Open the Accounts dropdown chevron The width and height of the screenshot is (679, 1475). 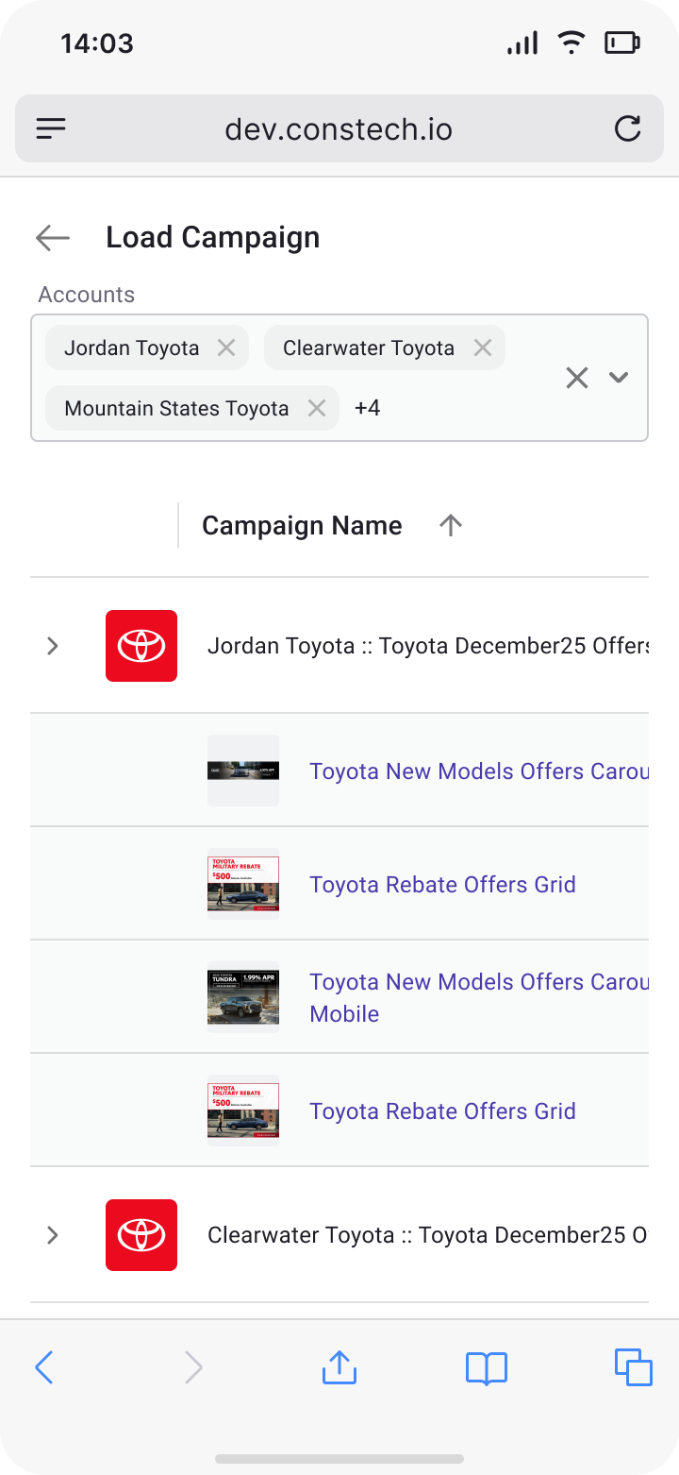tap(619, 378)
